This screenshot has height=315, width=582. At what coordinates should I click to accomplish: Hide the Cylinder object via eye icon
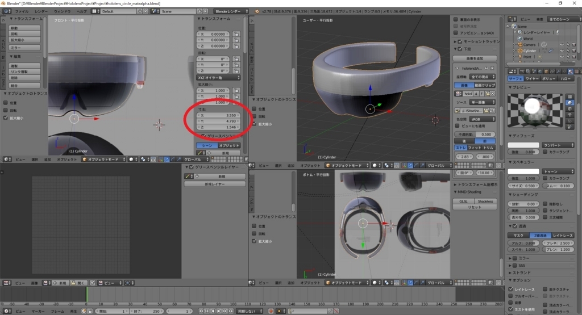562,51
